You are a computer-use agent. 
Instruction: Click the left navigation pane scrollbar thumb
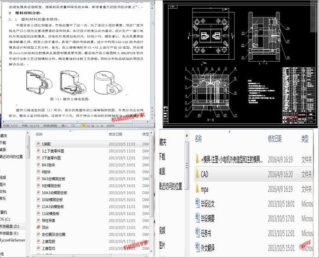tap(28, 147)
